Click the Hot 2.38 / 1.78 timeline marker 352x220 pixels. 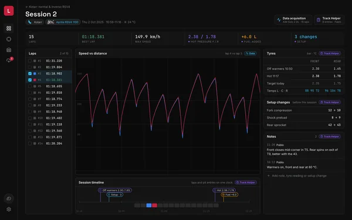(x=224, y=190)
